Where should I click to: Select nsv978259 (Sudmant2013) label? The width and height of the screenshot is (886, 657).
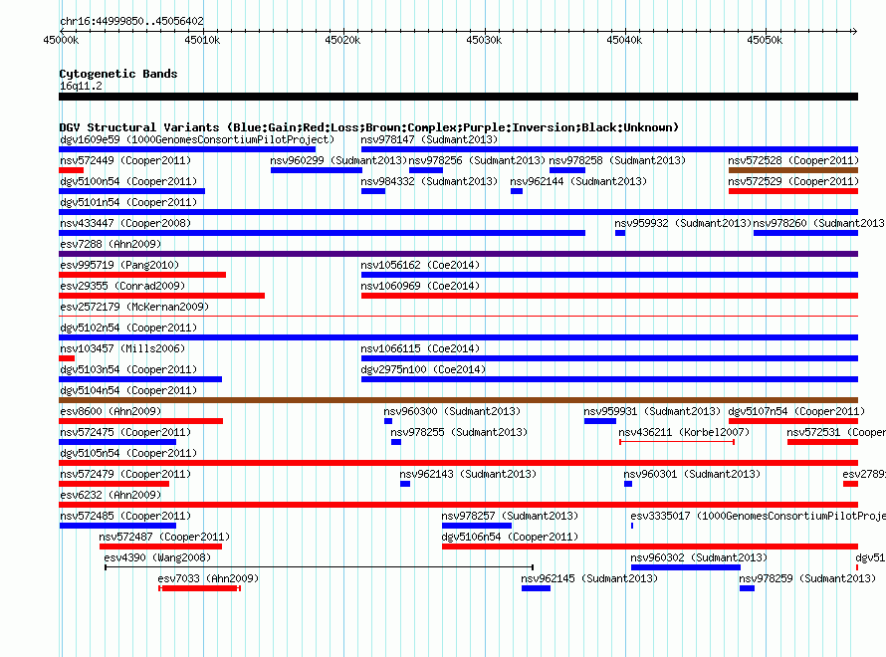[807, 578]
